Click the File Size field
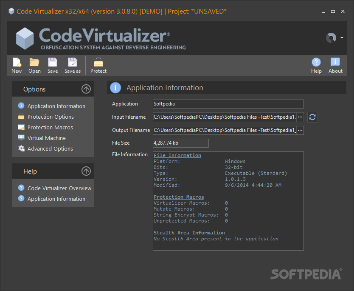Viewport: 354px width, 291px height. (181, 143)
